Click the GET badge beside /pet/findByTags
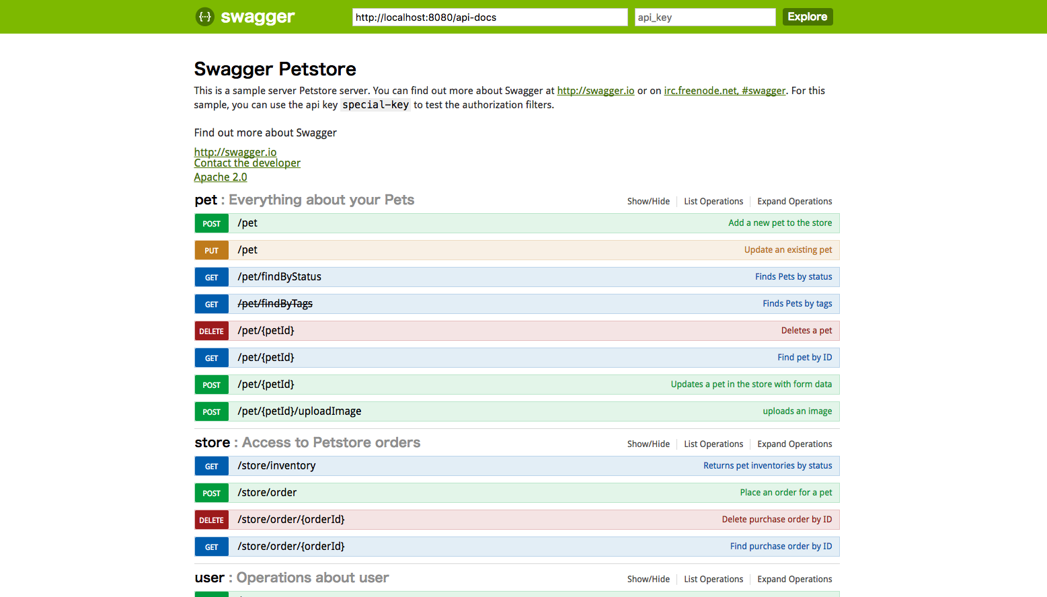 click(212, 304)
